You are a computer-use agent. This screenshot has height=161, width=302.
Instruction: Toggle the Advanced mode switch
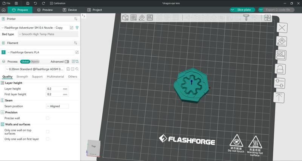pyautogui.click(x=67, y=62)
